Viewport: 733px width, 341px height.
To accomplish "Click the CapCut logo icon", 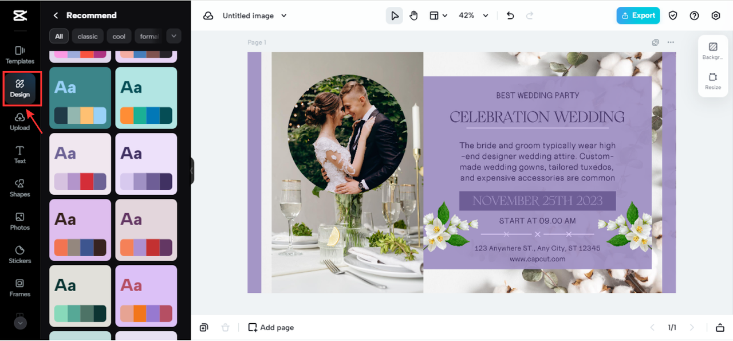I will click(20, 15).
